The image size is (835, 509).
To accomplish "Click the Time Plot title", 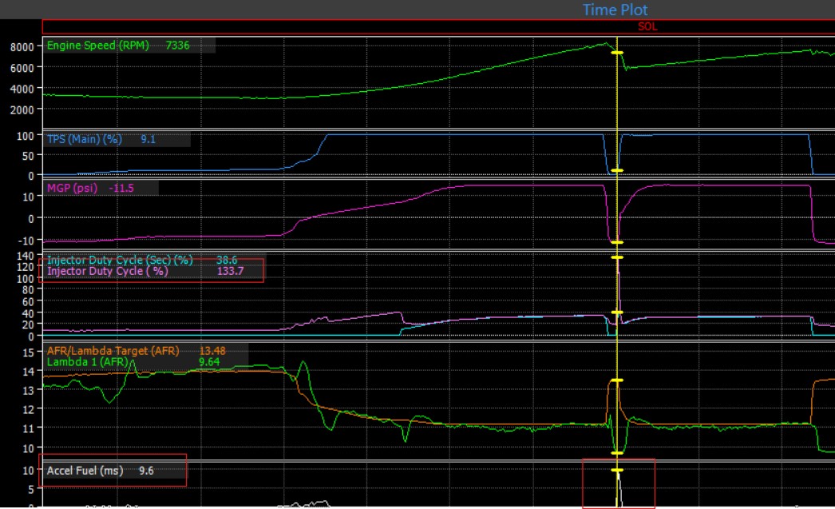I will click(x=615, y=10).
